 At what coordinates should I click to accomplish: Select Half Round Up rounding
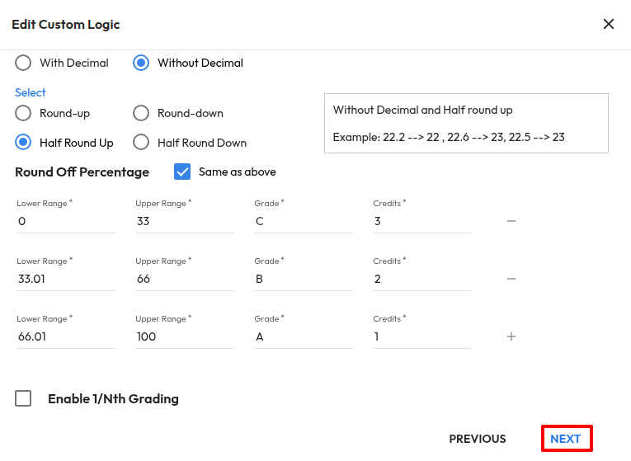click(24, 143)
